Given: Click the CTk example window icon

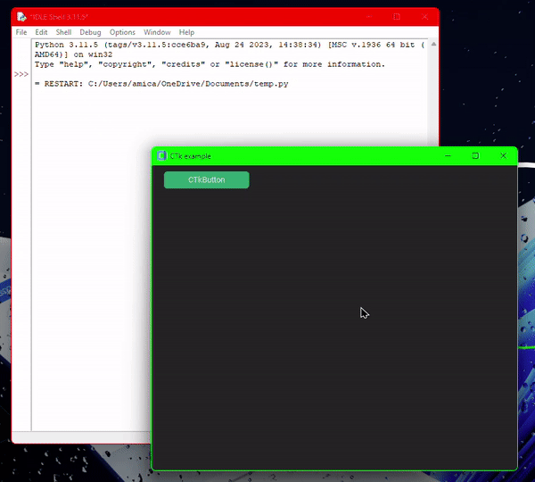Looking at the screenshot, I should coord(161,156).
